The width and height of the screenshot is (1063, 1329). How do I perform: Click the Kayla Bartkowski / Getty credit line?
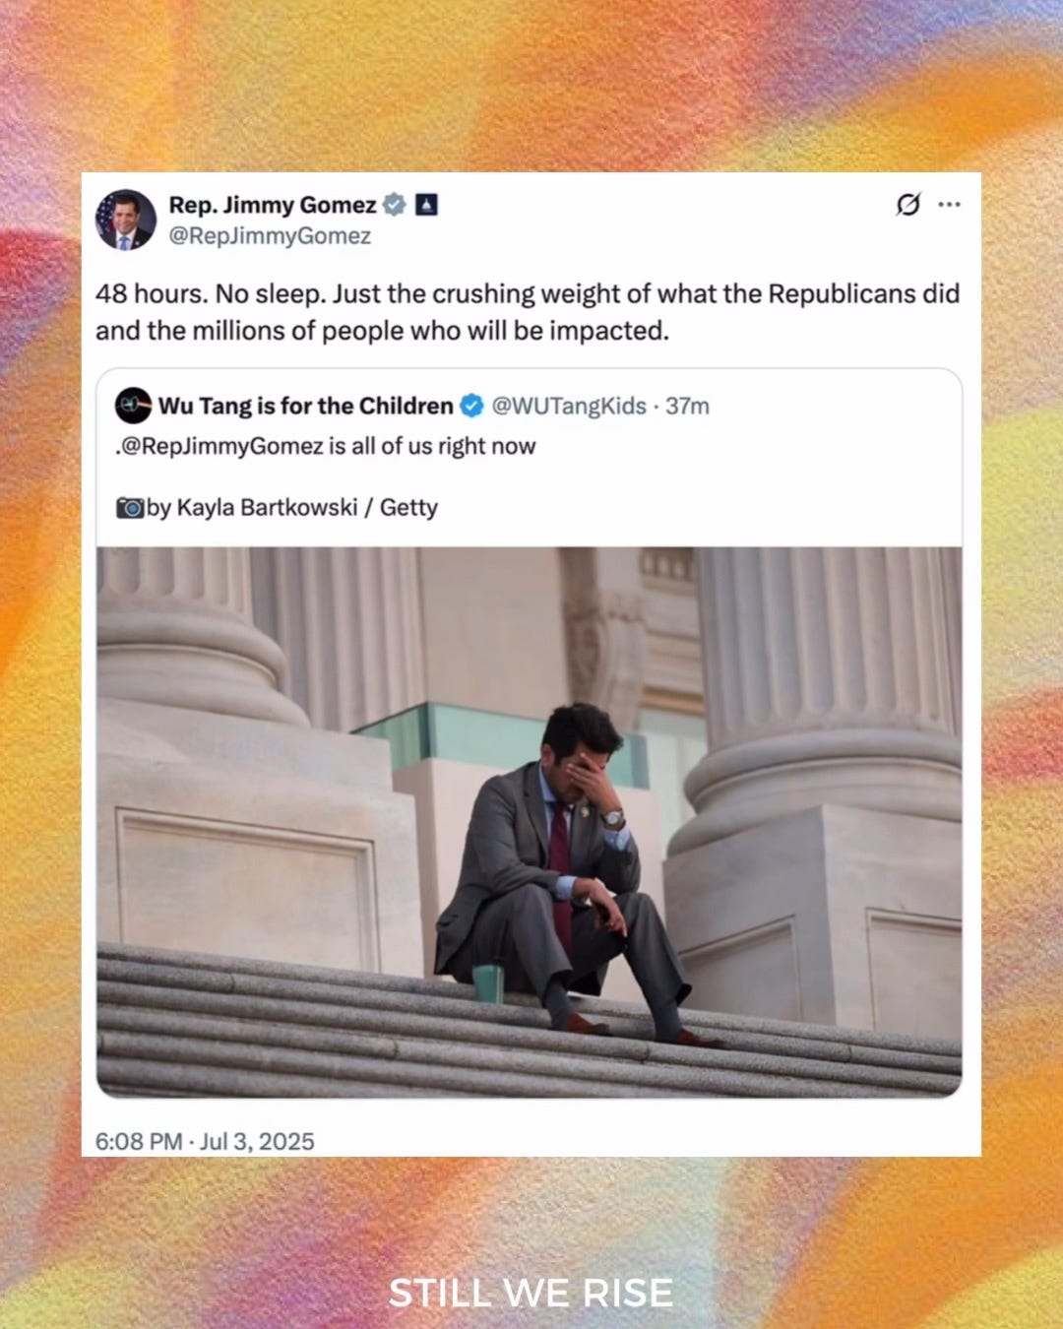tap(292, 508)
